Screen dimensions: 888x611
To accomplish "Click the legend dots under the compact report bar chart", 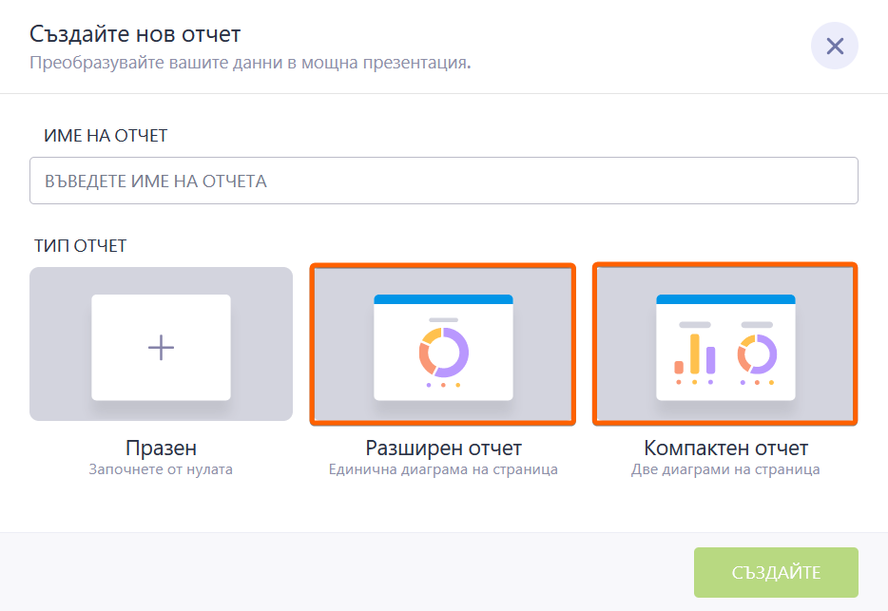I will 695,382.
